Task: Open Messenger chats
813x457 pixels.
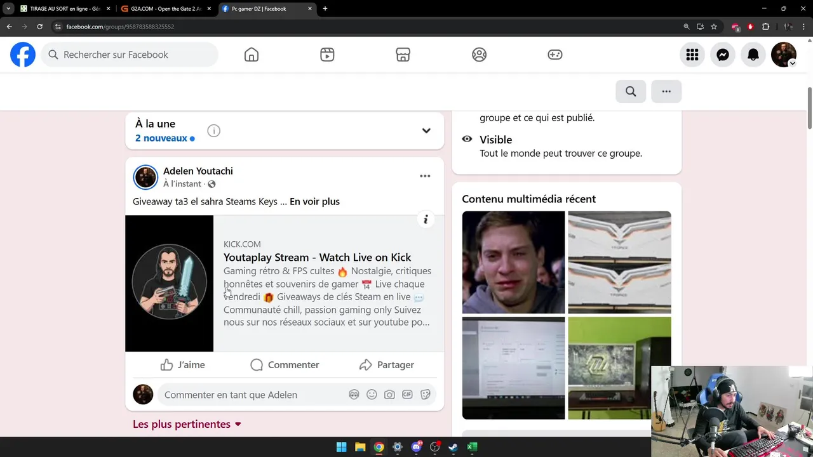Action: pos(723,55)
